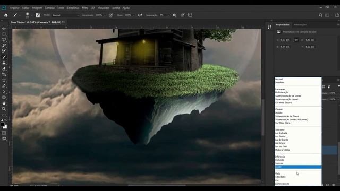Image resolution: width=340 pixels, height=191 pixels.
Task: Open the tool preset arrow beside brush icon
Action: pyautogui.click(x=20, y=15)
